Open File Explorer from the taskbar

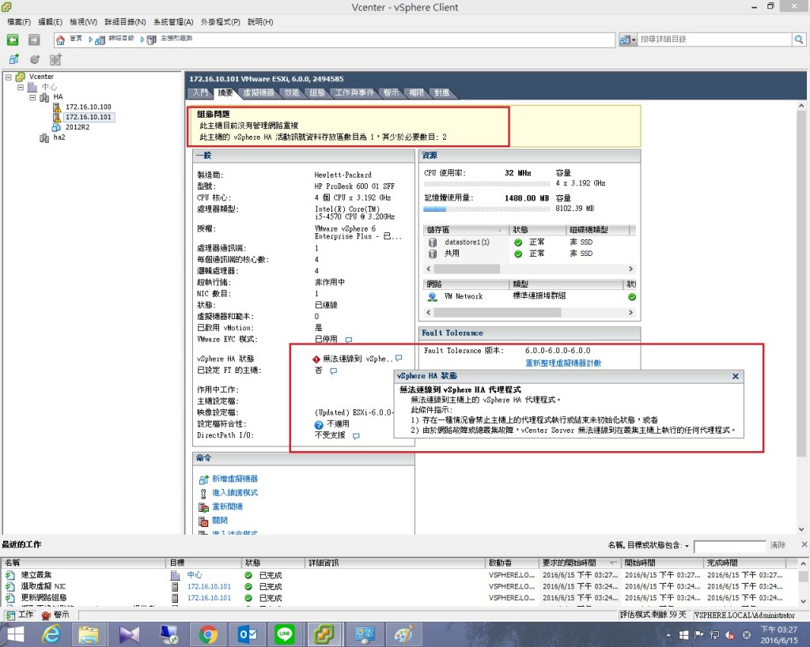point(89,634)
